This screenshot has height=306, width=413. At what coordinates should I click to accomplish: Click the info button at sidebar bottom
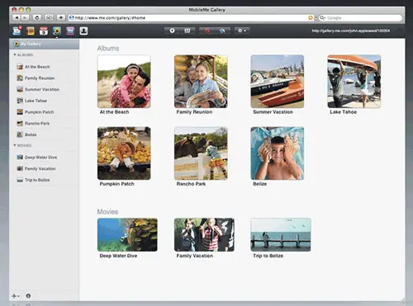(28, 296)
